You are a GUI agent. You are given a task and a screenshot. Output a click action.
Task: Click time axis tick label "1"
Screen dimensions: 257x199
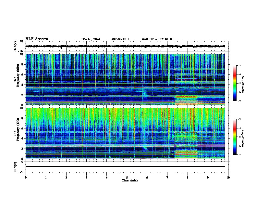[46, 178]
